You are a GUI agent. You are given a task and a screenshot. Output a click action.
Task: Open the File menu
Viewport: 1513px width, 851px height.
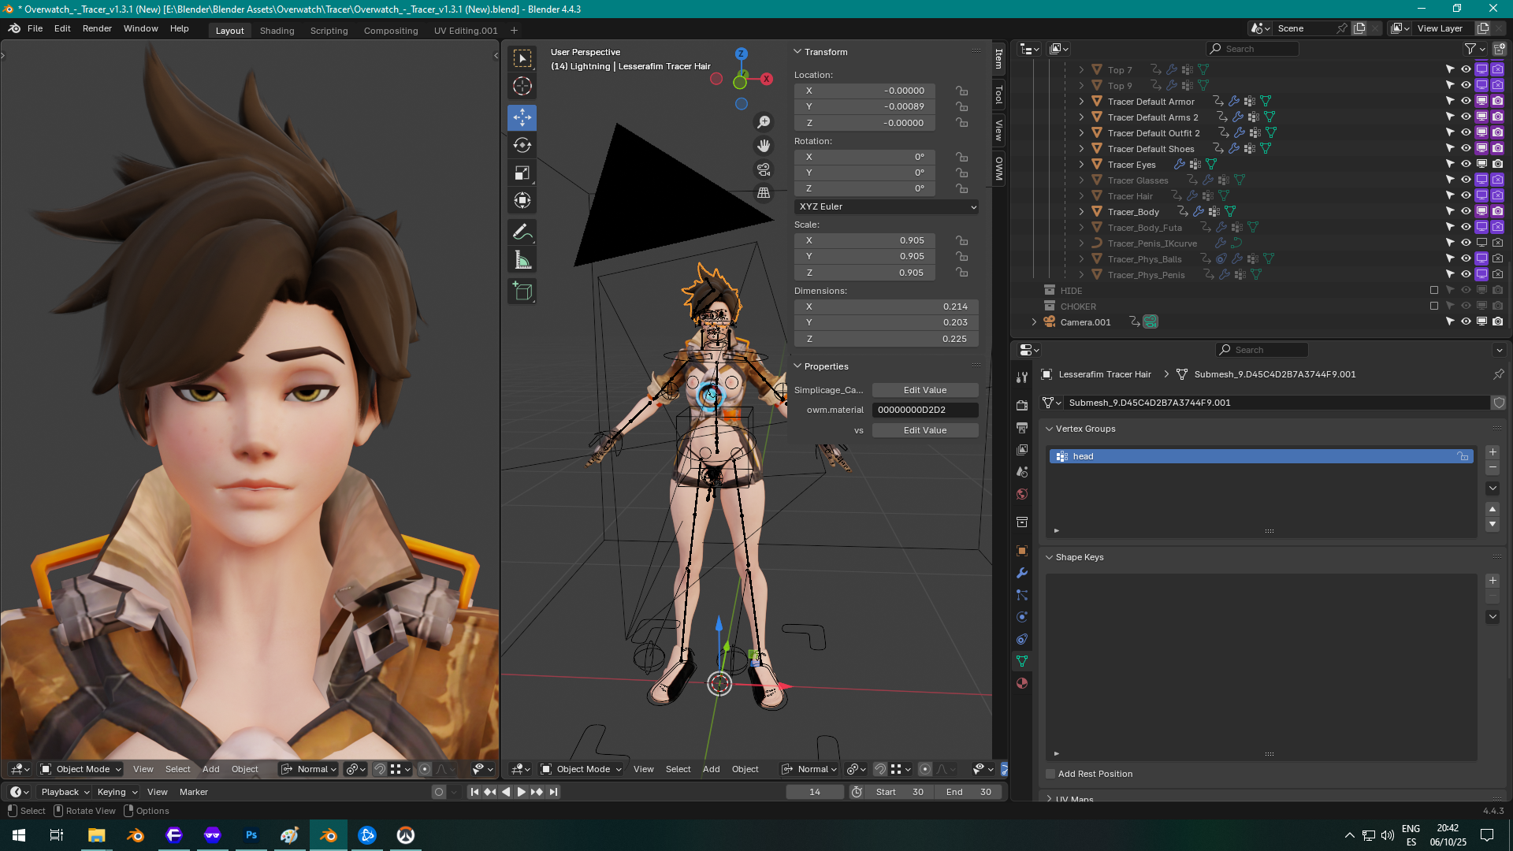coord(35,28)
